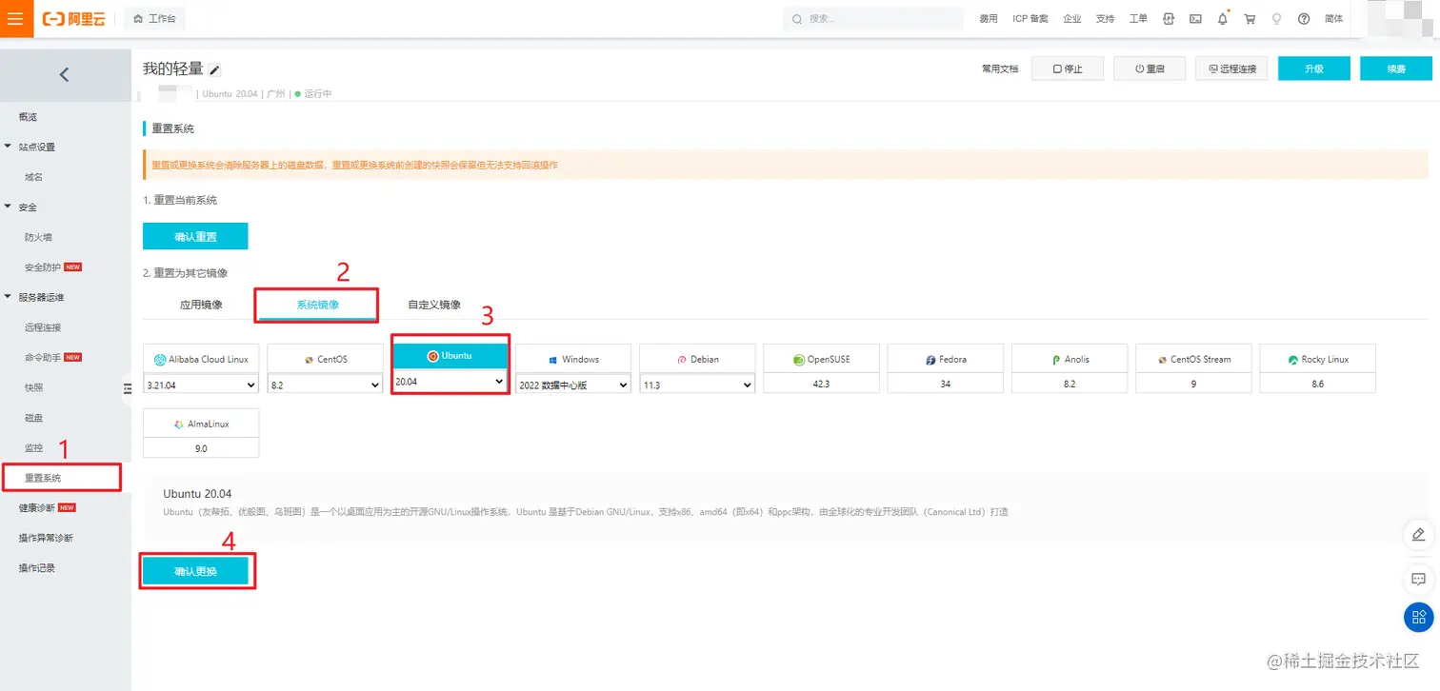Select the CentOS Stream image

click(1193, 359)
